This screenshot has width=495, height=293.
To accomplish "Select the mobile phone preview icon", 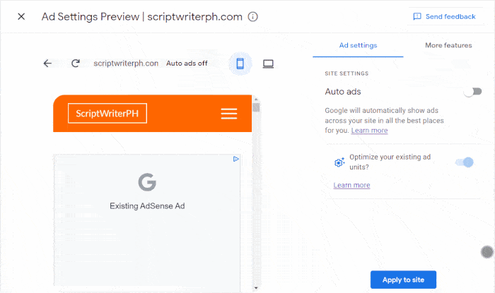I will pyautogui.click(x=240, y=64).
